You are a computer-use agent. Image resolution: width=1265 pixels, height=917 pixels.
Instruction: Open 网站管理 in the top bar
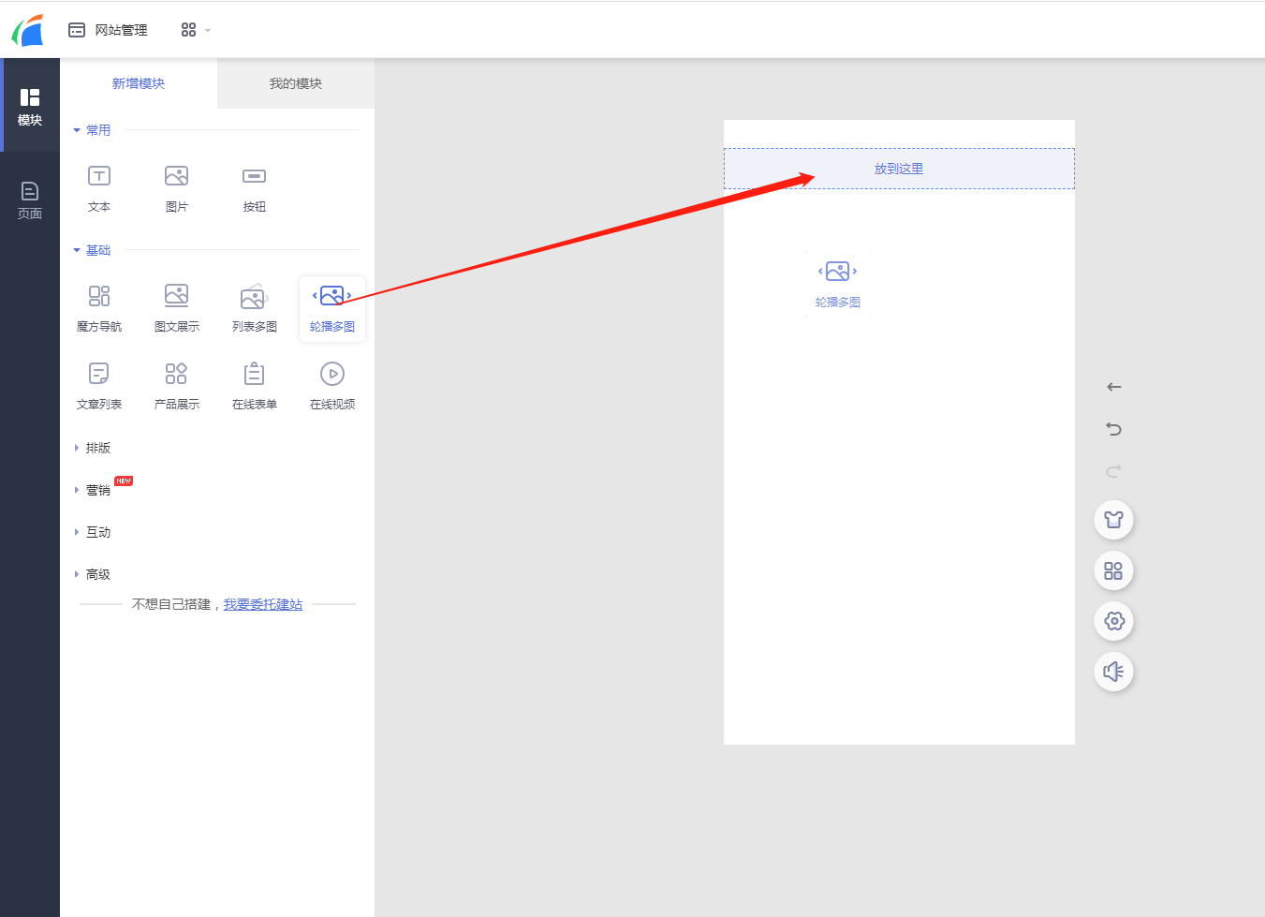pyautogui.click(x=108, y=30)
